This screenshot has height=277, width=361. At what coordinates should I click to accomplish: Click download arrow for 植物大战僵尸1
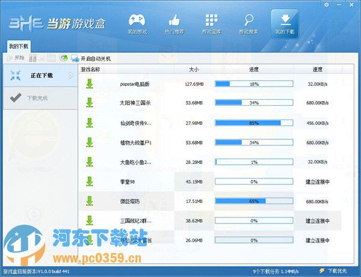(x=90, y=142)
